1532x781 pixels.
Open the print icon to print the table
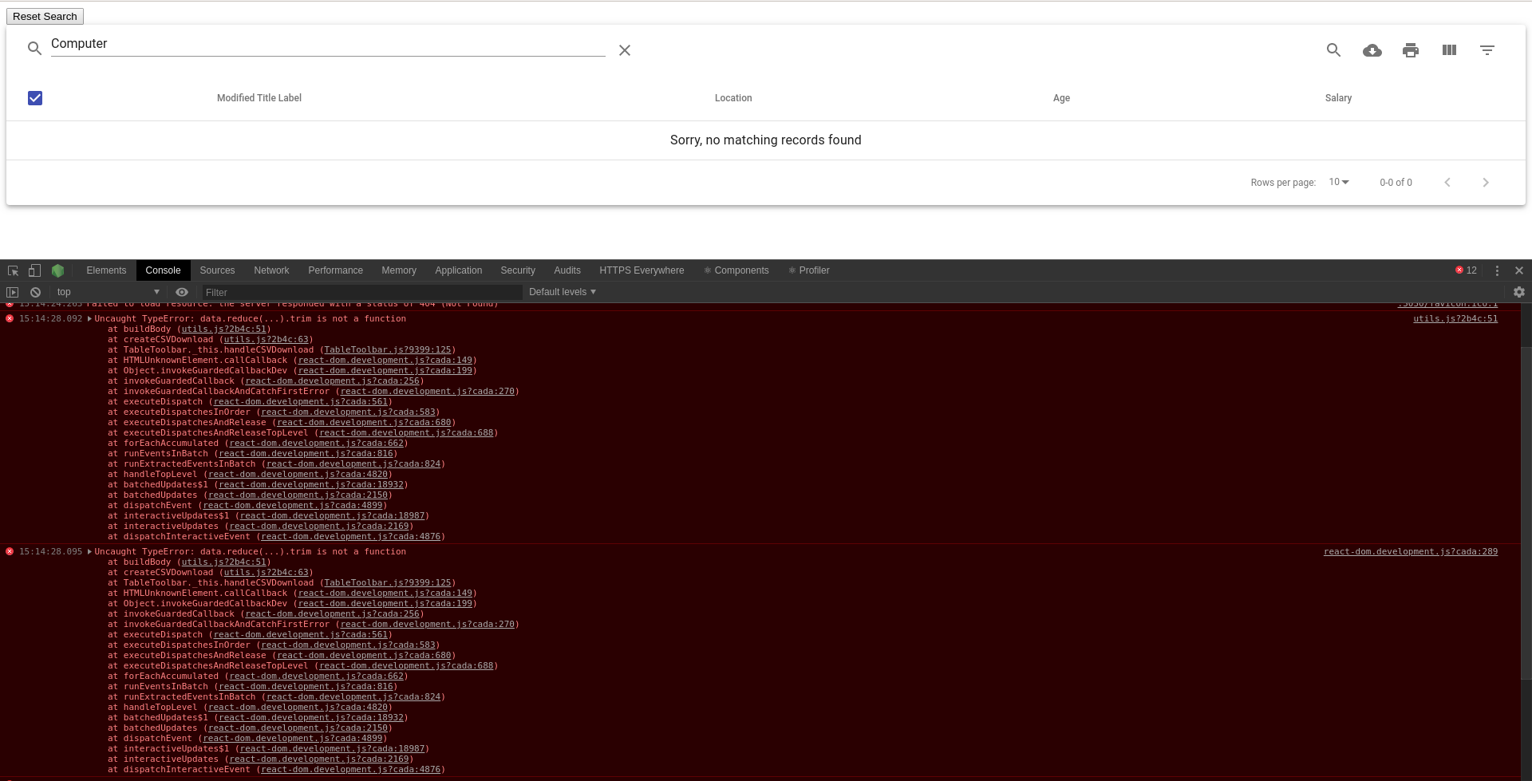pyautogui.click(x=1411, y=49)
